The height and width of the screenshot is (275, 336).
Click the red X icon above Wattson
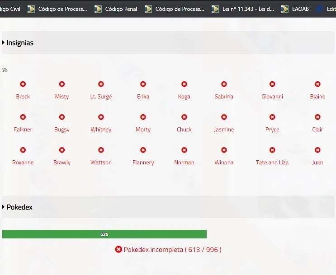click(x=101, y=150)
